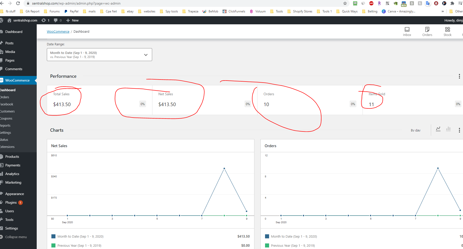Open WooCommerce Orders activity panel
Screen dimensions: 463x249
coord(427,32)
